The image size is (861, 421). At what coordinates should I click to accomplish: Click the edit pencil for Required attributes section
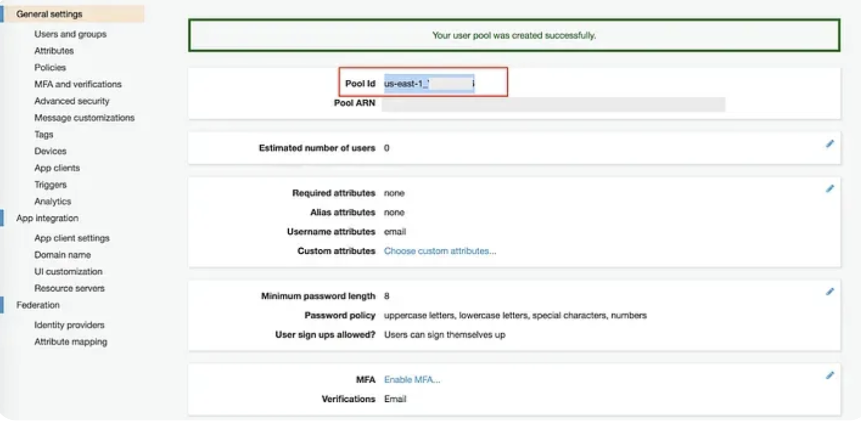830,189
